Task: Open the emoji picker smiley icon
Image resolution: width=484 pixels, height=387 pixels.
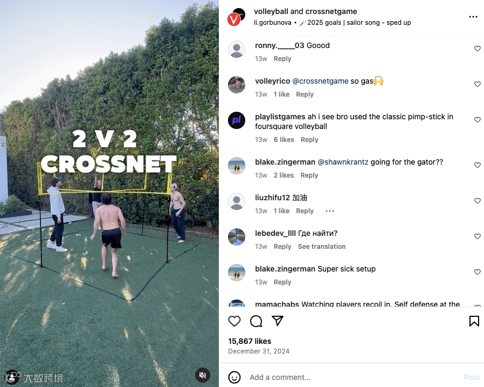Action: click(234, 377)
